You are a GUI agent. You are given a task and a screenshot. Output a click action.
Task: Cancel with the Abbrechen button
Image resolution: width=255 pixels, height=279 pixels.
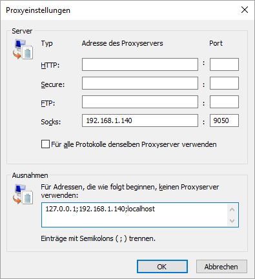pyautogui.click(x=221, y=267)
